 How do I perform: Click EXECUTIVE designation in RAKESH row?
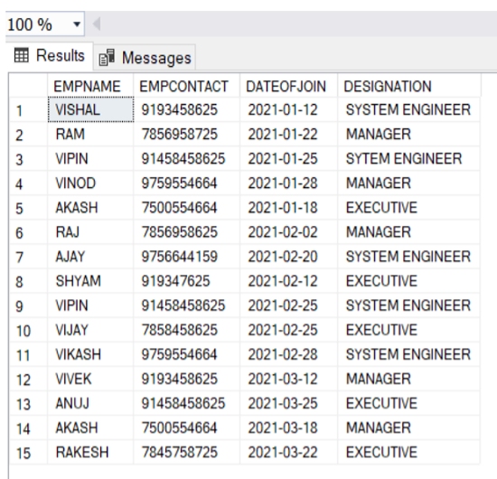[x=408, y=452]
